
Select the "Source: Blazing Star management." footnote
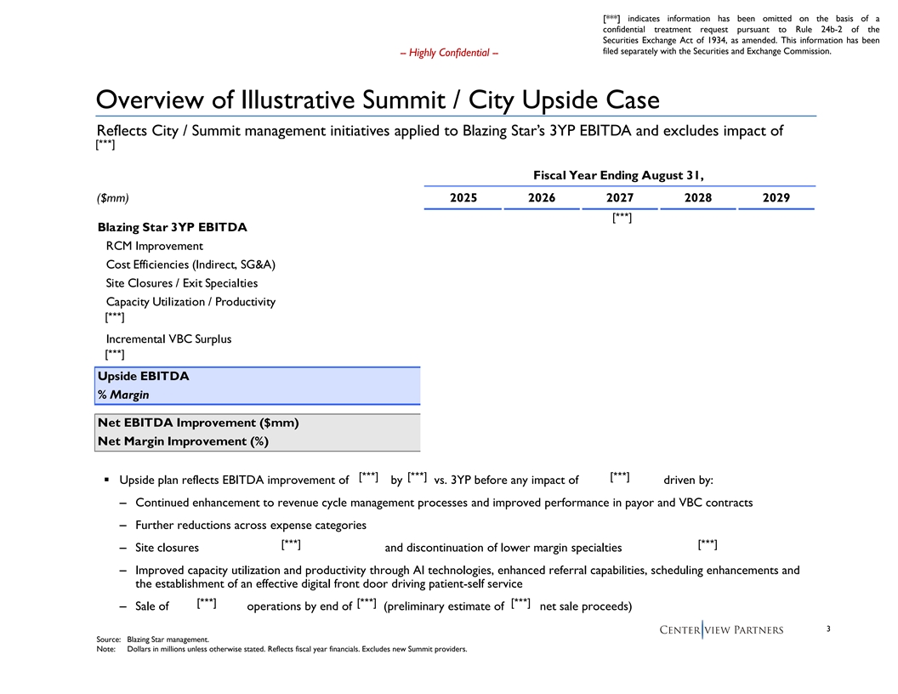[x=153, y=640]
